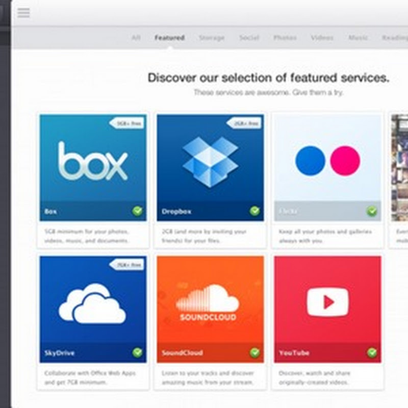Open the partially visible photo collage tile
The width and height of the screenshot is (408, 408).
(x=400, y=168)
